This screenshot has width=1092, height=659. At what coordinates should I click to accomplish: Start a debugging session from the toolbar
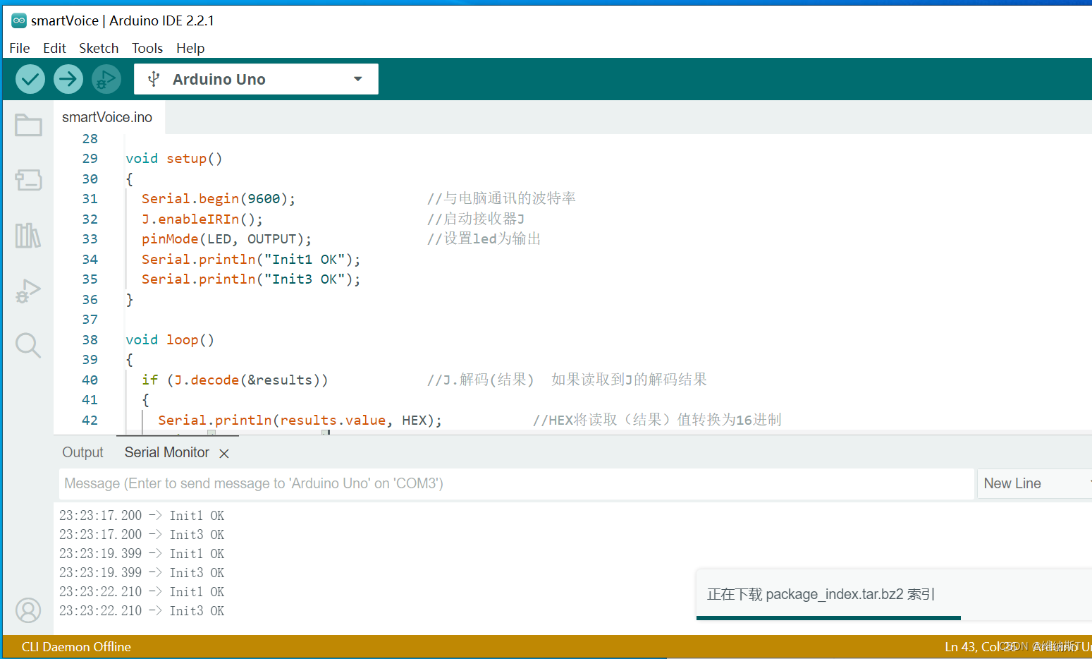[106, 78]
